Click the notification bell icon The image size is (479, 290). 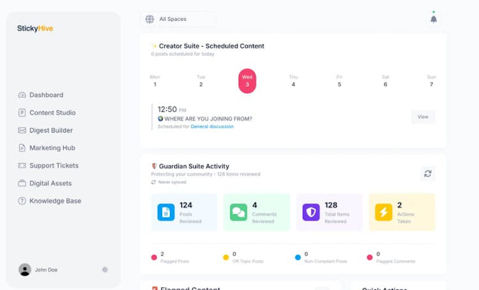tap(434, 19)
